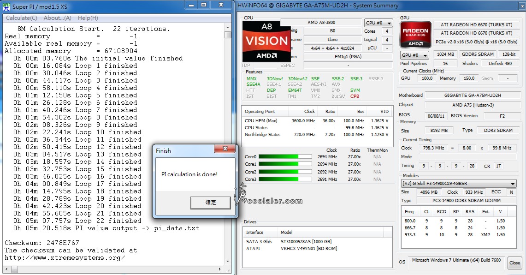Click the Radeon Graphics AMD logo
526x275 pixels.
point(415,35)
